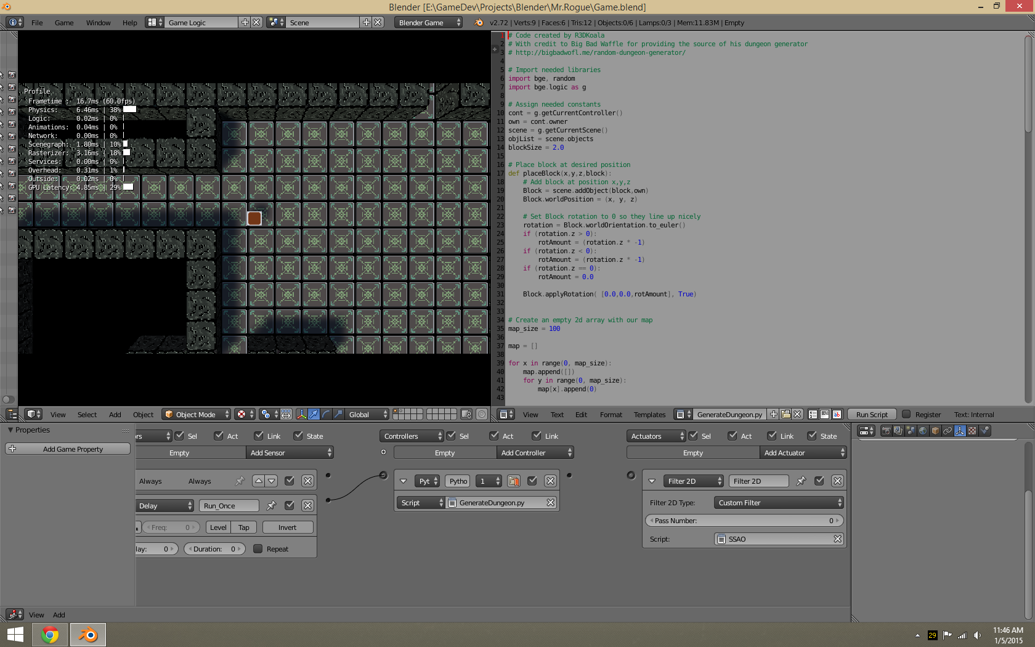1035x647 pixels.
Task: Open the Add Sensor dropdown
Action: [x=290, y=453]
